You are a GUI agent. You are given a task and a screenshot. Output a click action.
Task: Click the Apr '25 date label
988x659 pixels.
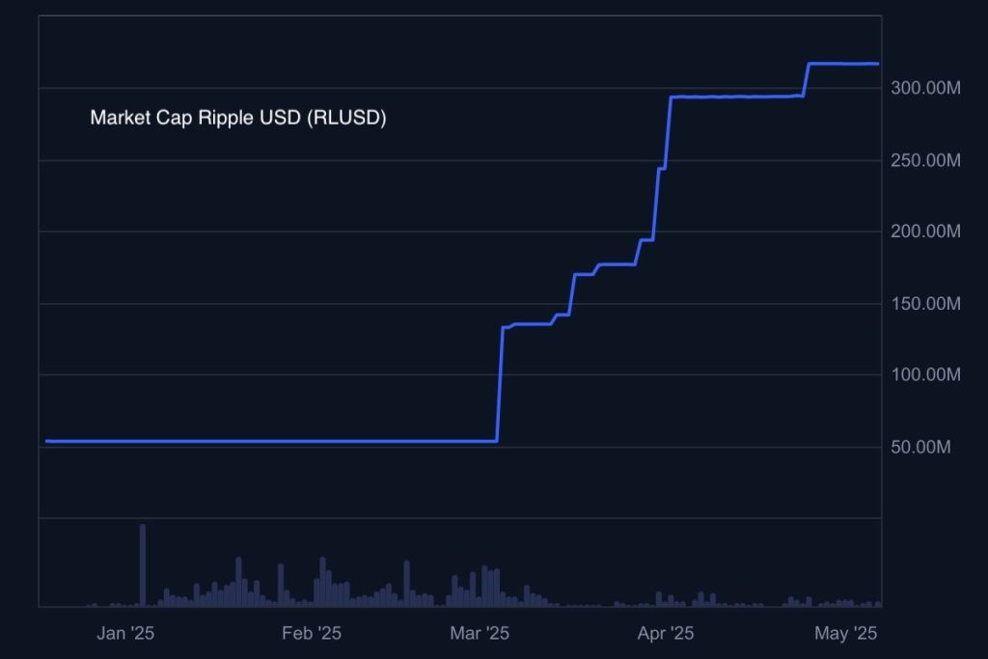[666, 633]
